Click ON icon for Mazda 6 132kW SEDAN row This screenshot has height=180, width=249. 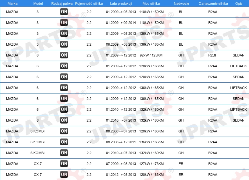click(x=64, y=120)
